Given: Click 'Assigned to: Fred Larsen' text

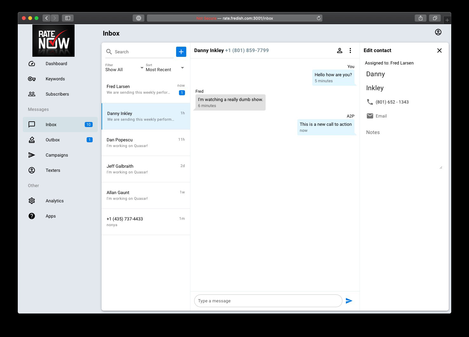Looking at the screenshot, I should click(x=389, y=63).
